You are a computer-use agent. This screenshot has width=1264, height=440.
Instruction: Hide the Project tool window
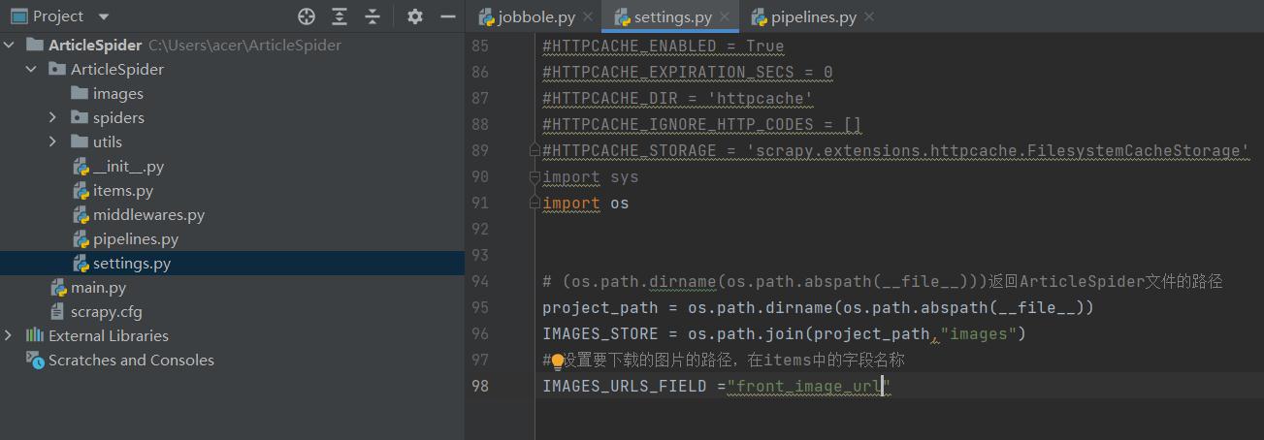[447, 16]
